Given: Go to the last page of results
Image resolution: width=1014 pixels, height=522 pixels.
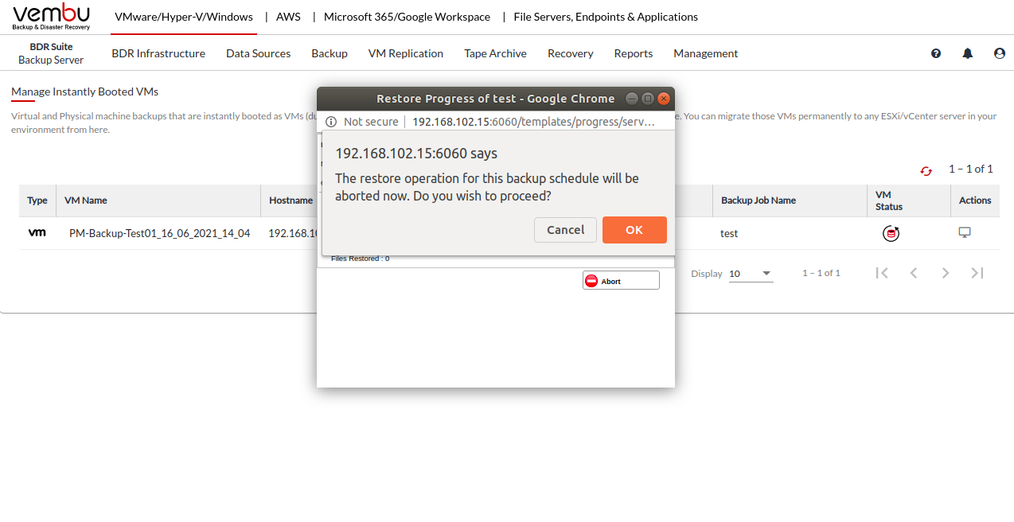Looking at the screenshot, I should pos(977,273).
